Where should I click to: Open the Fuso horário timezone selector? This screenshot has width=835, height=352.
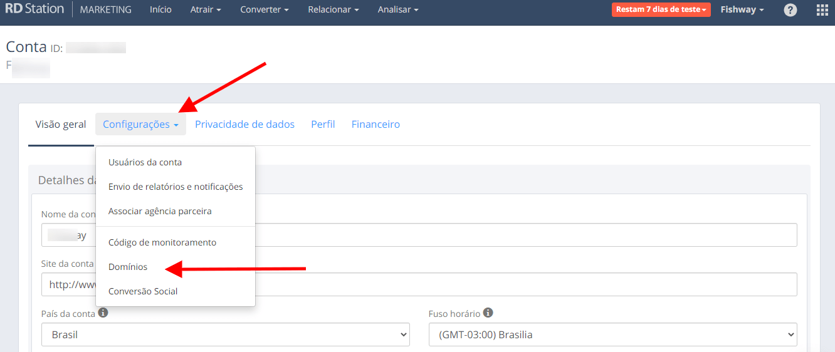pos(612,334)
